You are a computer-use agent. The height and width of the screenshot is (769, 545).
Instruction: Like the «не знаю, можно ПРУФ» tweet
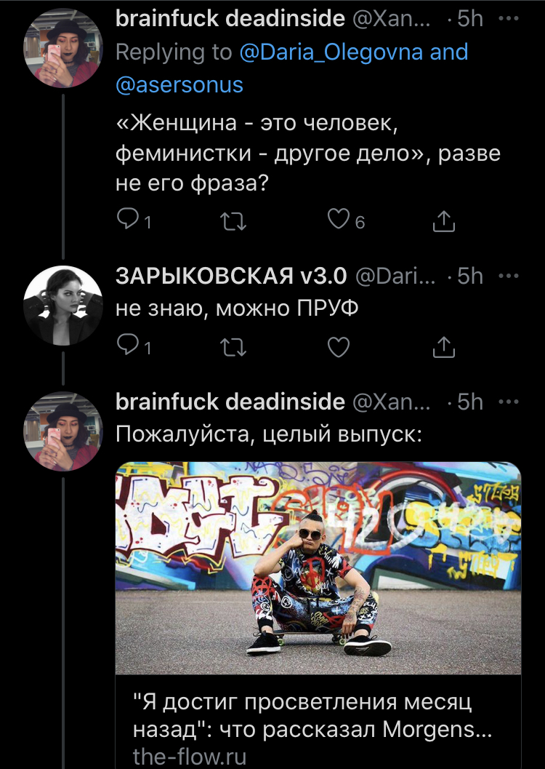click(x=339, y=347)
